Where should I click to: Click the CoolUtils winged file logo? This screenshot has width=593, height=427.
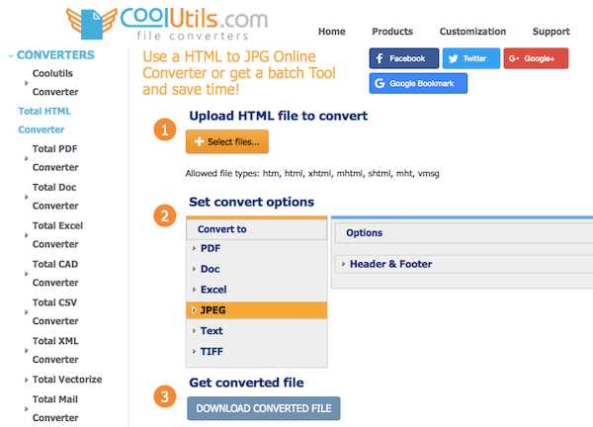click(x=92, y=24)
